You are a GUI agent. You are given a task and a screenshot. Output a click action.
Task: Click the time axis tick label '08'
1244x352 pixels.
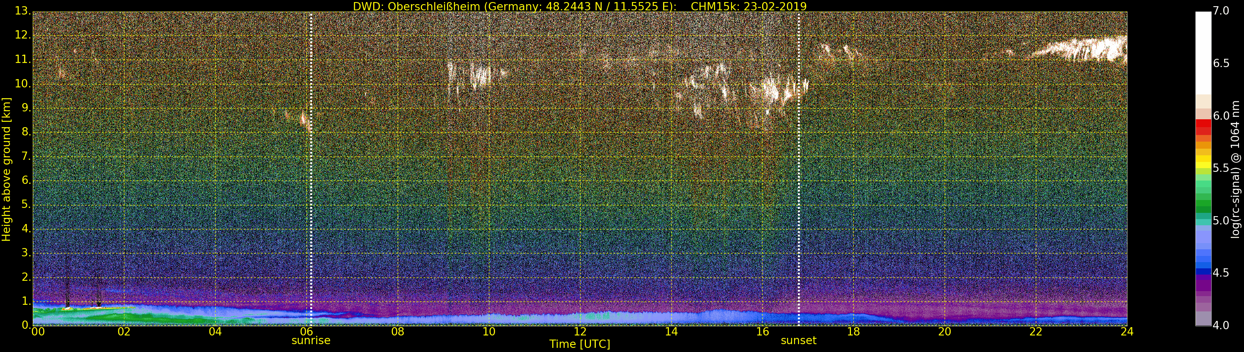point(397,332)
